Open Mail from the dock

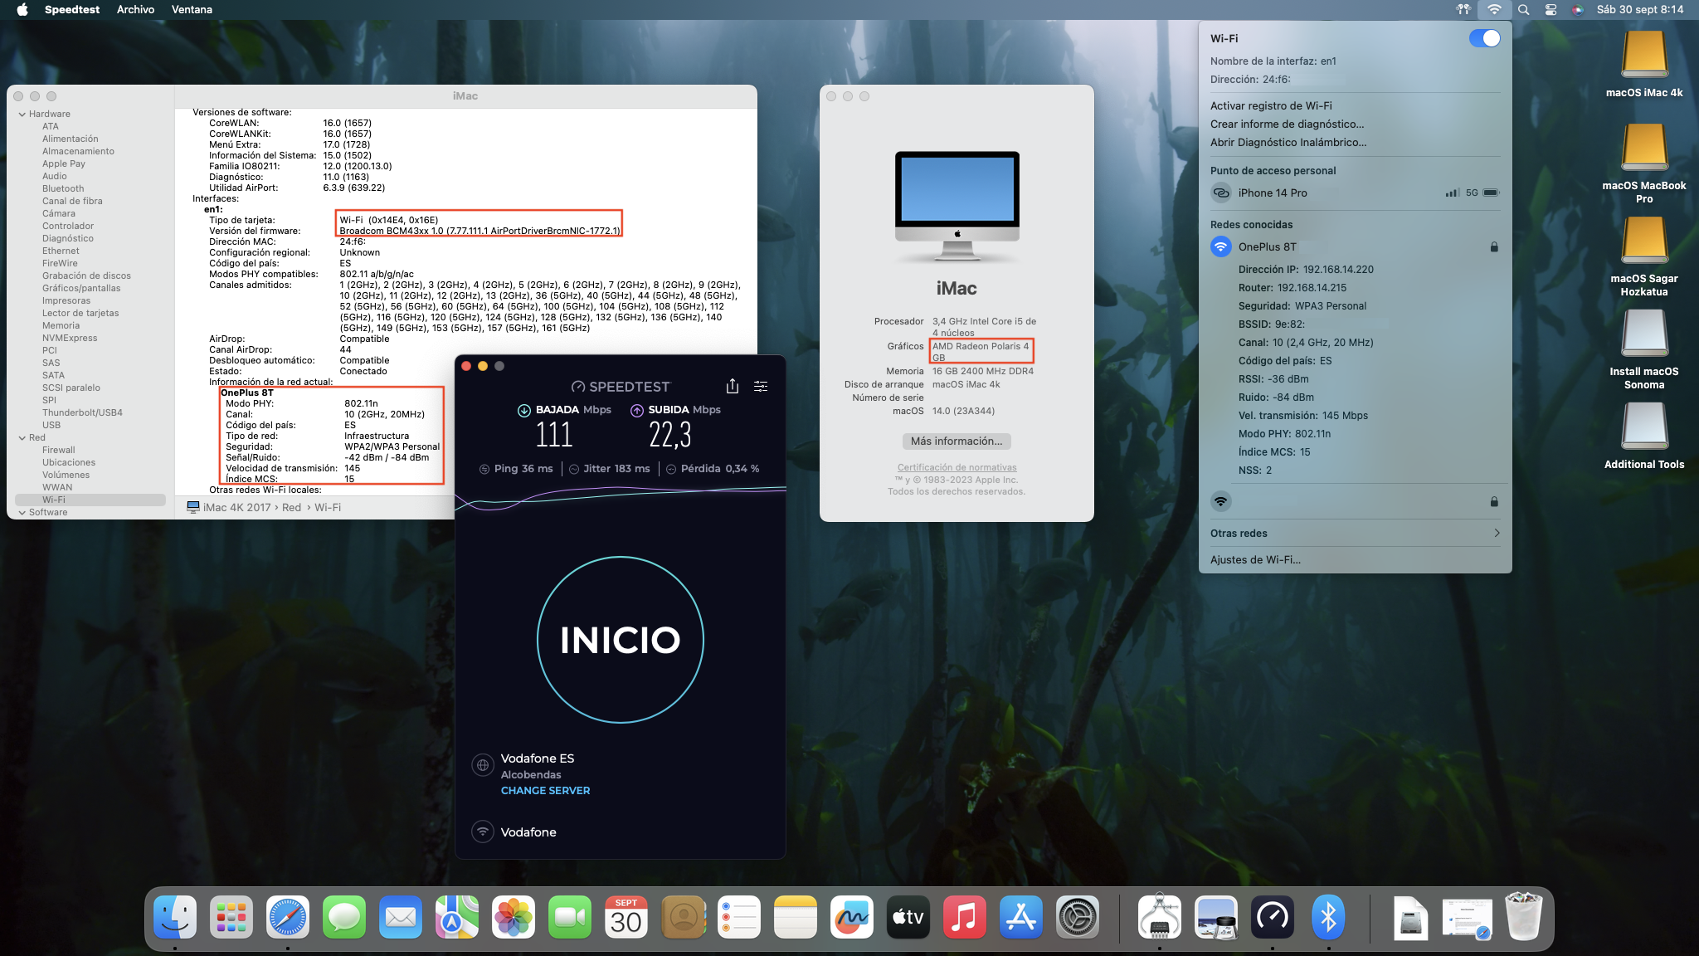click(x=401, y=917)
